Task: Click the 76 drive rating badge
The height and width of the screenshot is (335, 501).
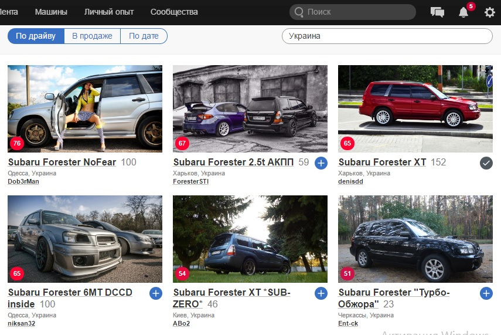Action: point(17,143)
